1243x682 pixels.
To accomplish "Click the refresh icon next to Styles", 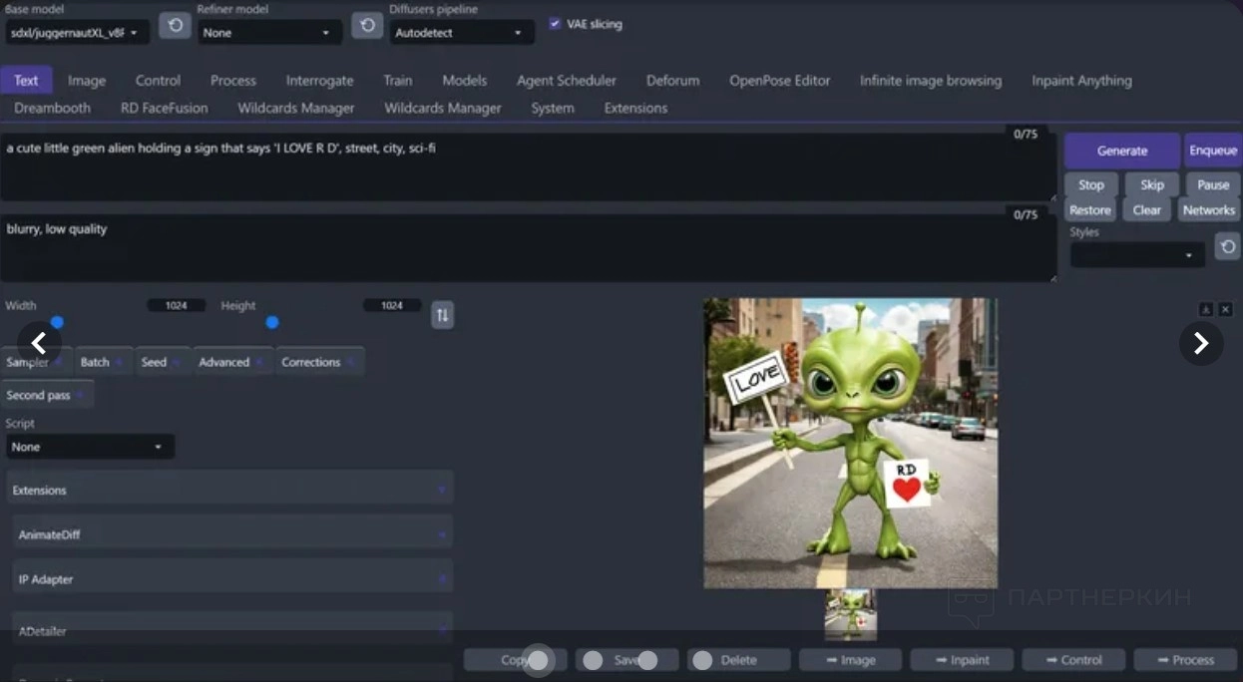I will pyautogui.click(x=1227, y=246).
